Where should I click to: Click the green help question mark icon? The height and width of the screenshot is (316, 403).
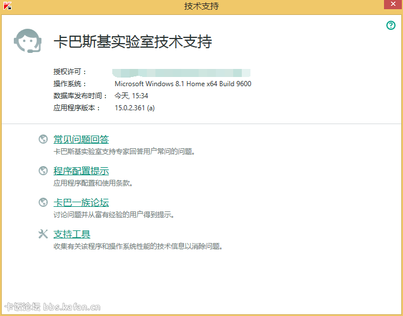coord(391,25)
